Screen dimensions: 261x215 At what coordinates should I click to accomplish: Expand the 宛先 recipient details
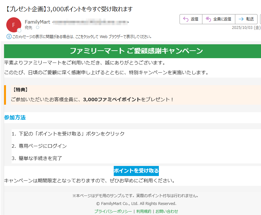[x=29, y=27]
